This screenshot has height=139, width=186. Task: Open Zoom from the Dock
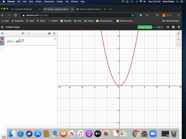click(x=153, y=134)
